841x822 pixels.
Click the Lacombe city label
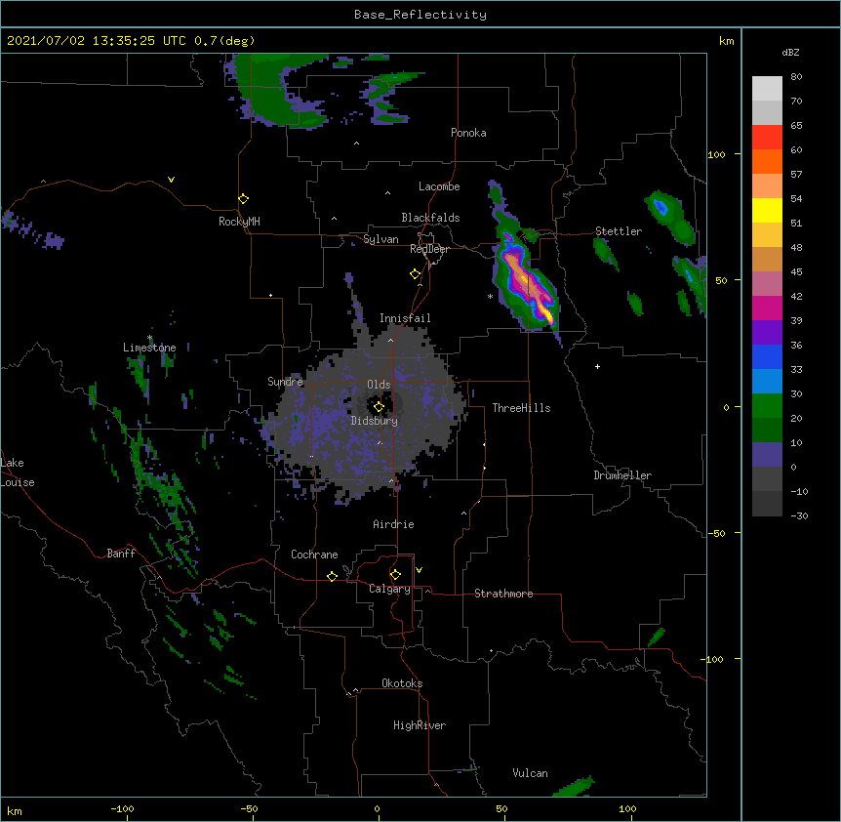[439, 186]
